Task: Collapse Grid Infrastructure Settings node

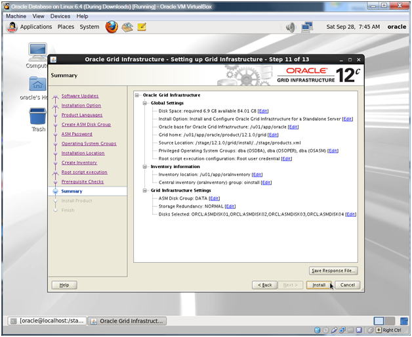Action: pos(146,191)
